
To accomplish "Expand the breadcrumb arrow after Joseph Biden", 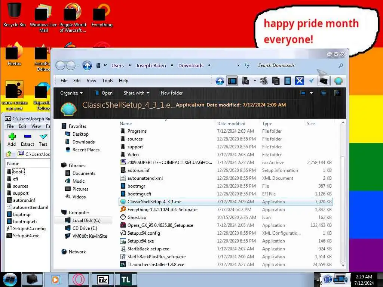I will [172, 65].
